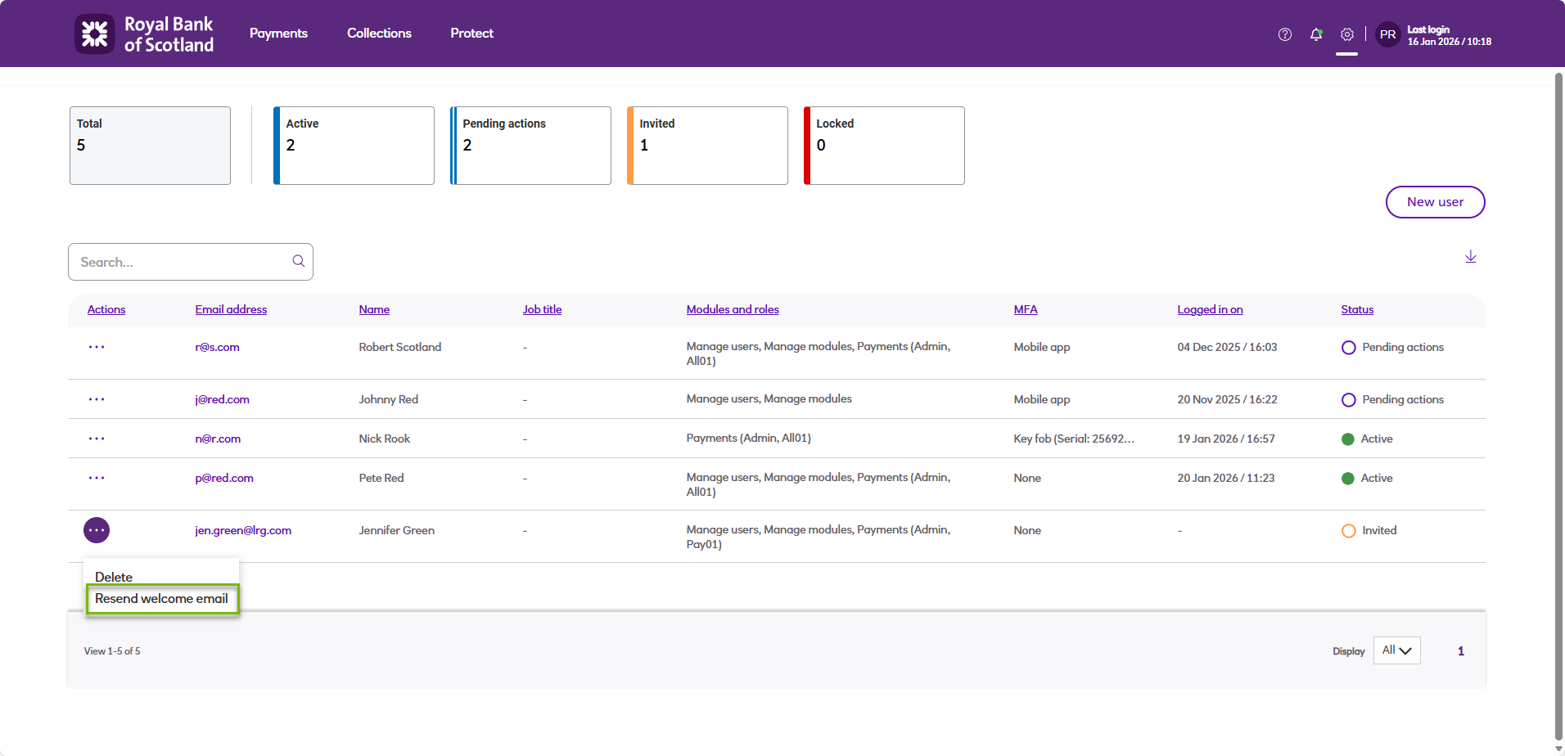Sort table by Status column

(1357, 309)
